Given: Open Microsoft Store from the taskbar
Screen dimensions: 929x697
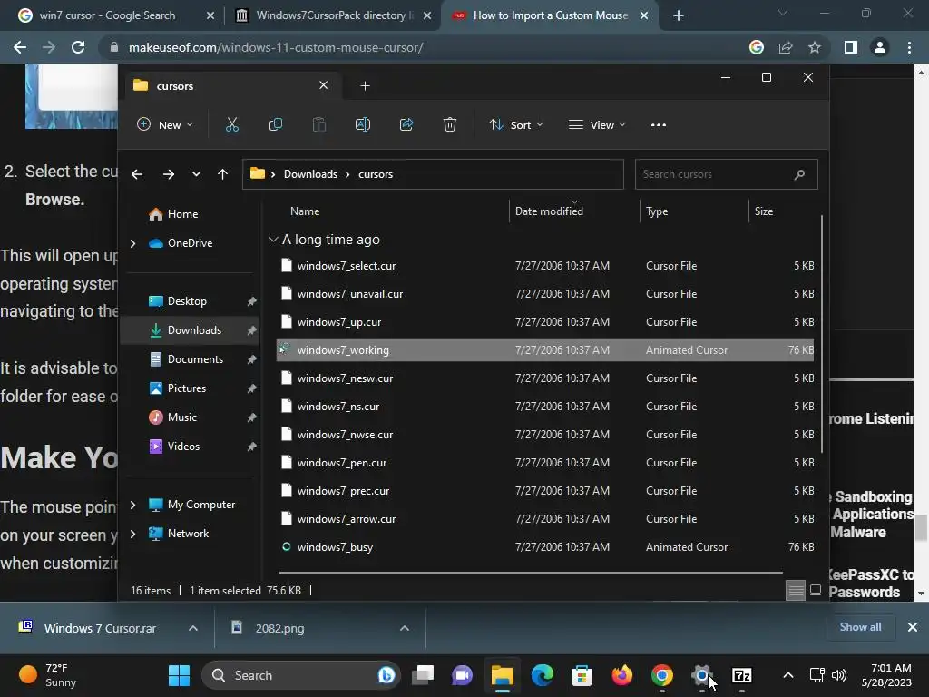Looking at the screenshot, I should tap(582, 675).
